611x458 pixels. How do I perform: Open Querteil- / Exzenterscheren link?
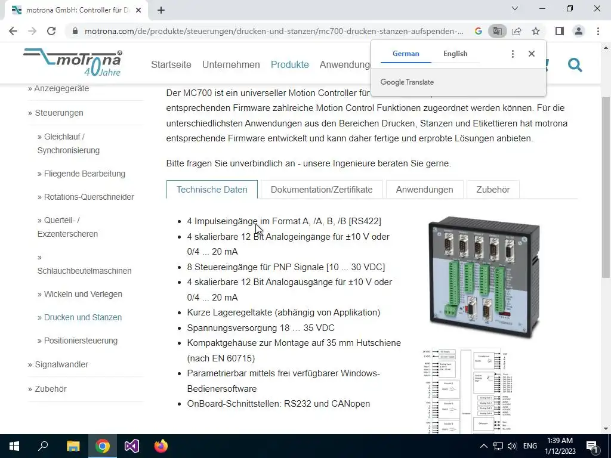click(x=68, y=227)
